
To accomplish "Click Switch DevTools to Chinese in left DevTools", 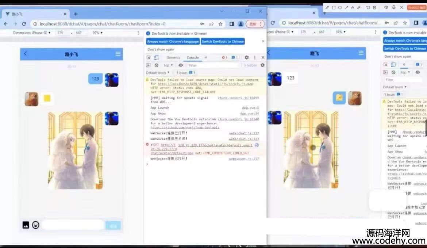I will (x=223, y=41).
